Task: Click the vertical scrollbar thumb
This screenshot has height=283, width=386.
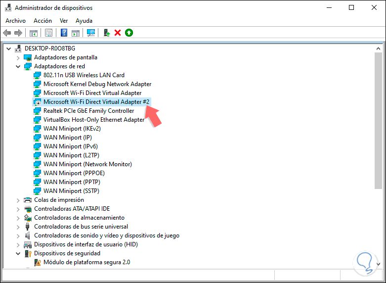Action: 378,121
